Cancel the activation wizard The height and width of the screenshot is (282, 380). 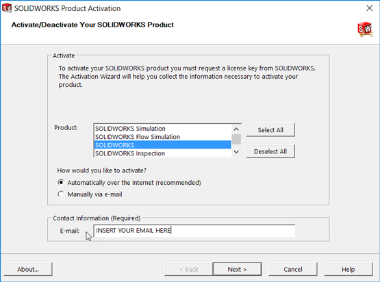[x=293, y=269]
